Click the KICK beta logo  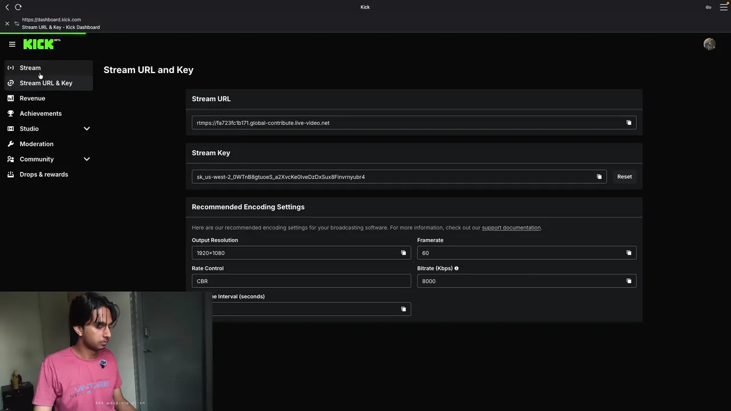tap(42, 44)
